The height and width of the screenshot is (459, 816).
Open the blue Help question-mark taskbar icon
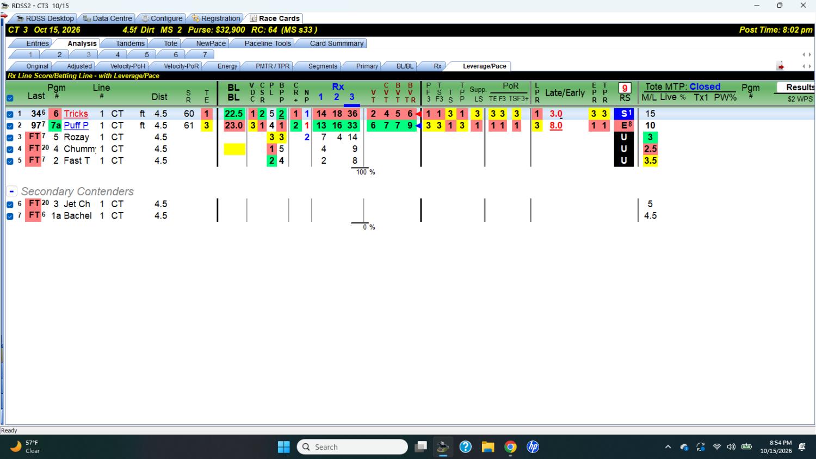point(466,447)
